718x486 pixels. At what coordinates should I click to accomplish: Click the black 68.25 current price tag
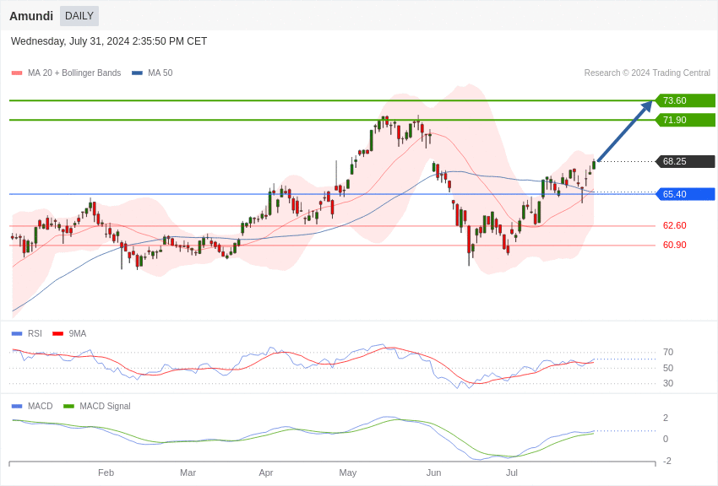[x=685, y=161]
